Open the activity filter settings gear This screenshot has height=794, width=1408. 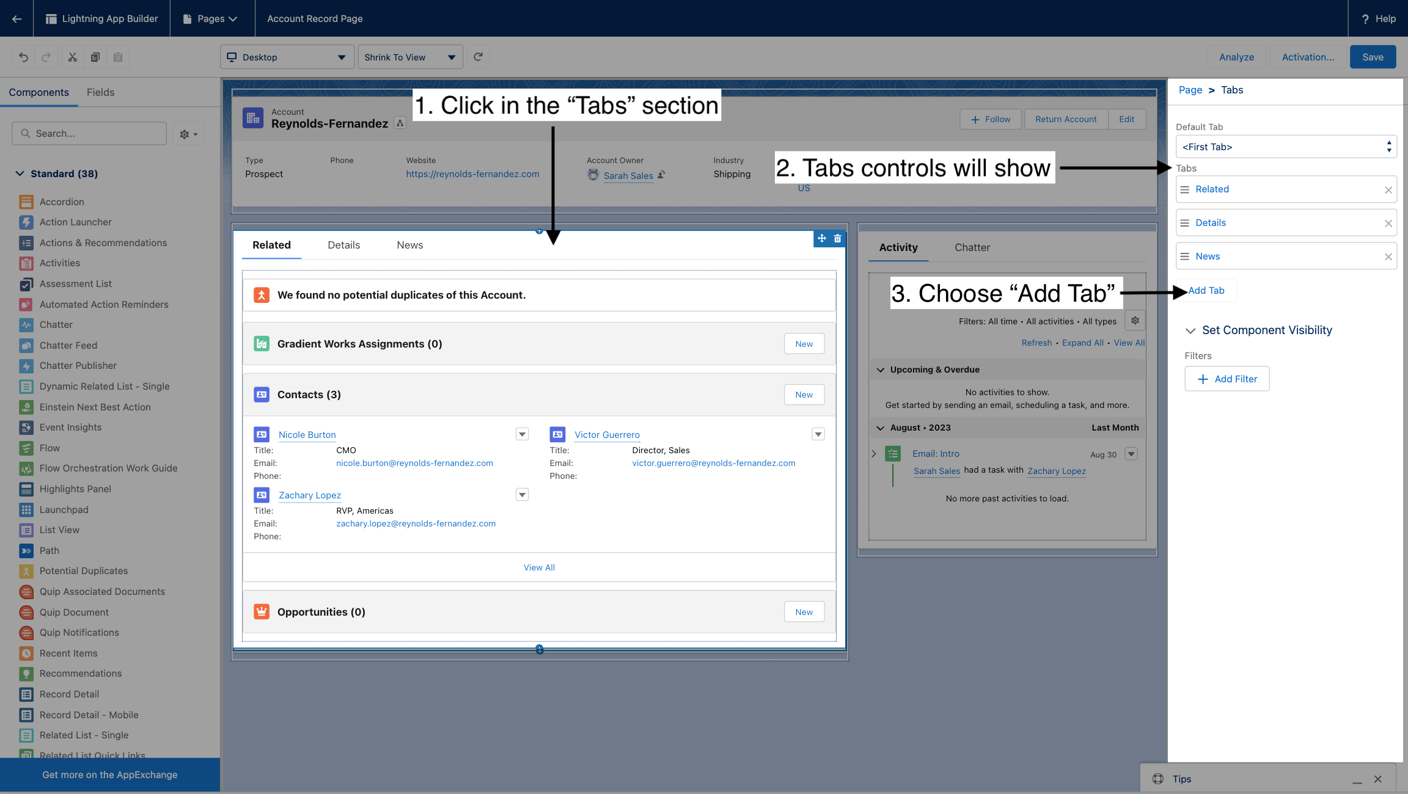[x=1135, y=321]
